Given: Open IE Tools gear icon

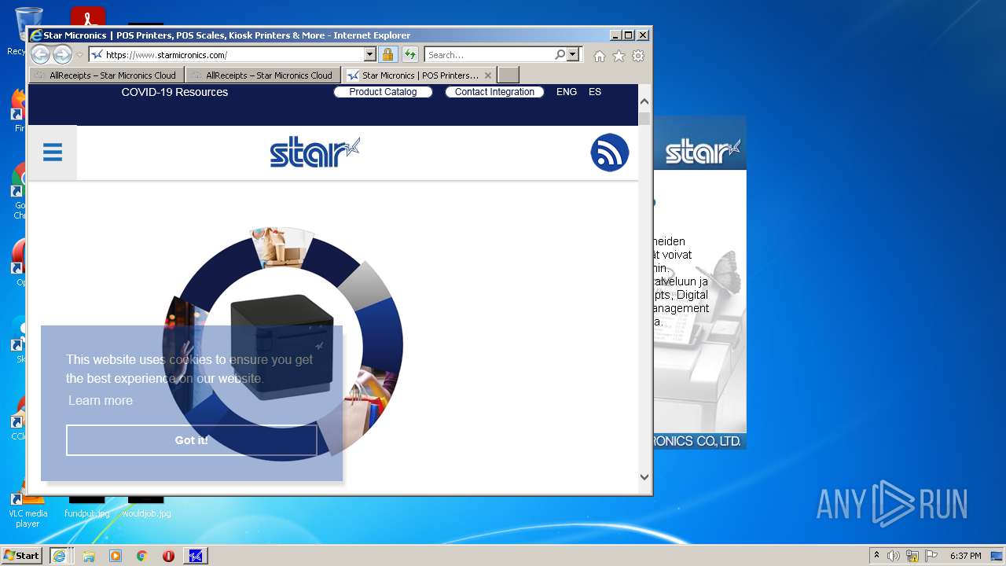Looking at the screenshot, I should point(638,56).
